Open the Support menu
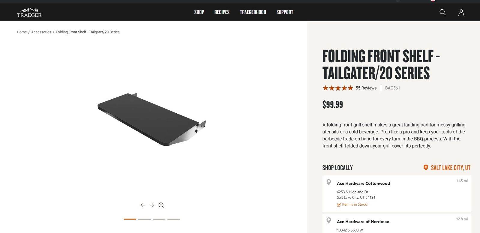The width and height of the screenshot is (480, 233). 285,12
